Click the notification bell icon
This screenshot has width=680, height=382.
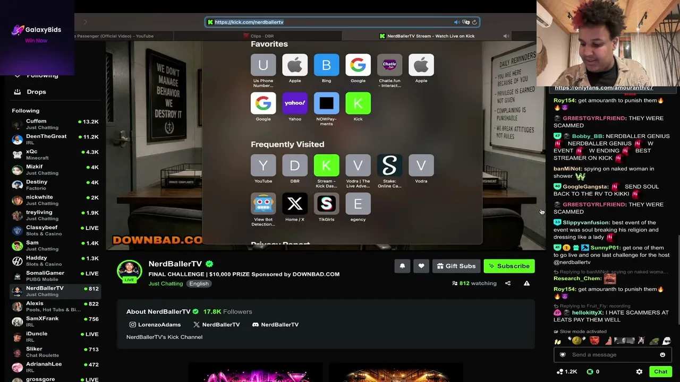[x=402, y=266]
